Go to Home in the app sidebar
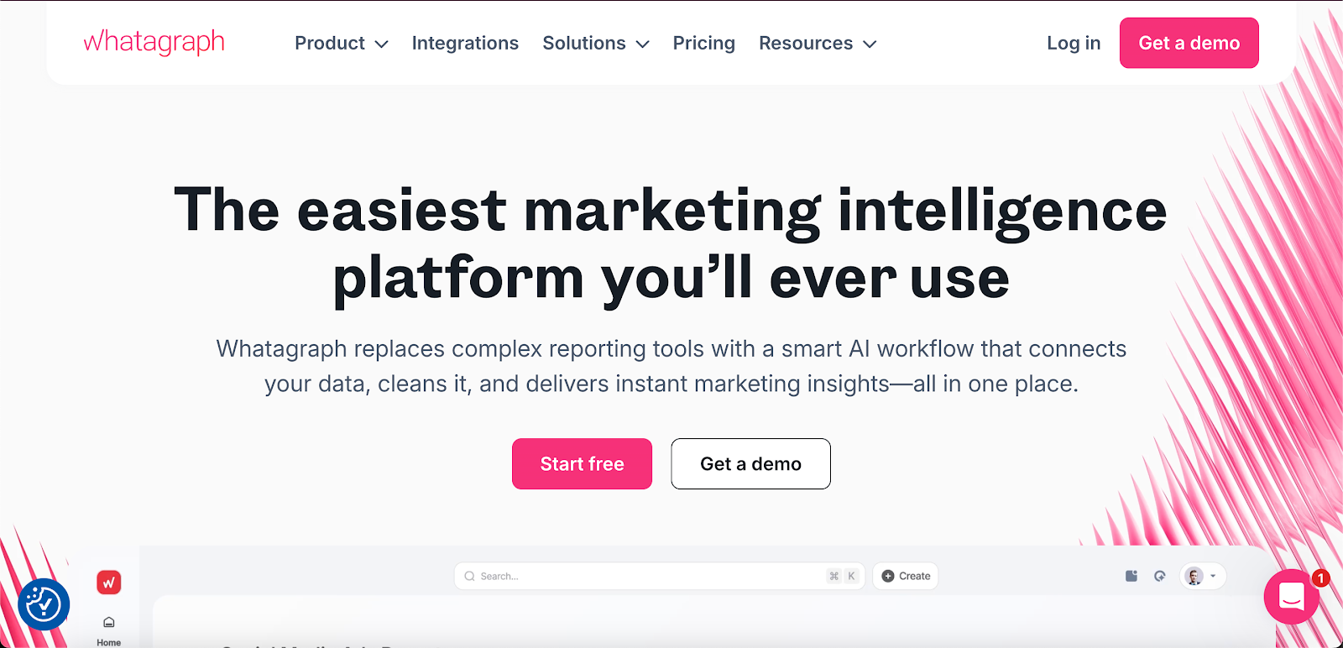 [109, 630]
